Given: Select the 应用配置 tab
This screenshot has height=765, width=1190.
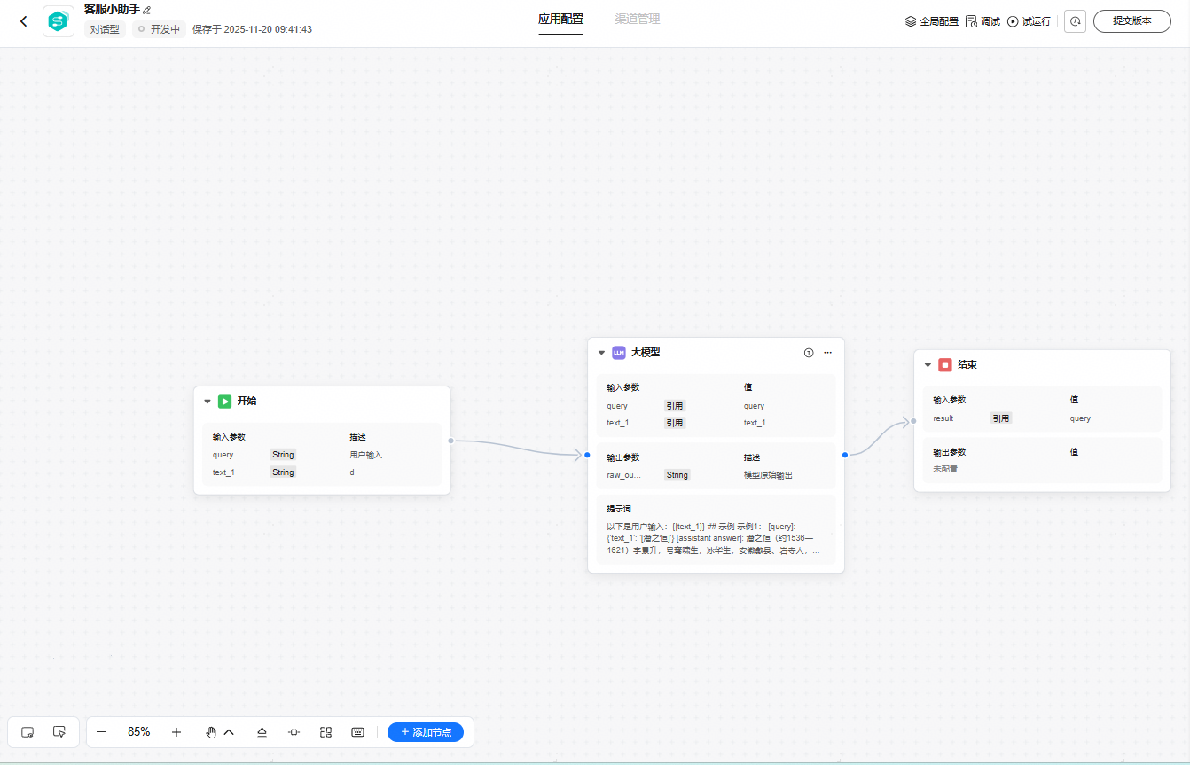Looking at the screenshot, I should click(x=560, y=19).
